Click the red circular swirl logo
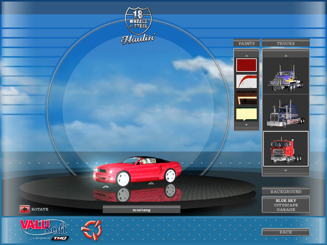 tap(92, 230)
